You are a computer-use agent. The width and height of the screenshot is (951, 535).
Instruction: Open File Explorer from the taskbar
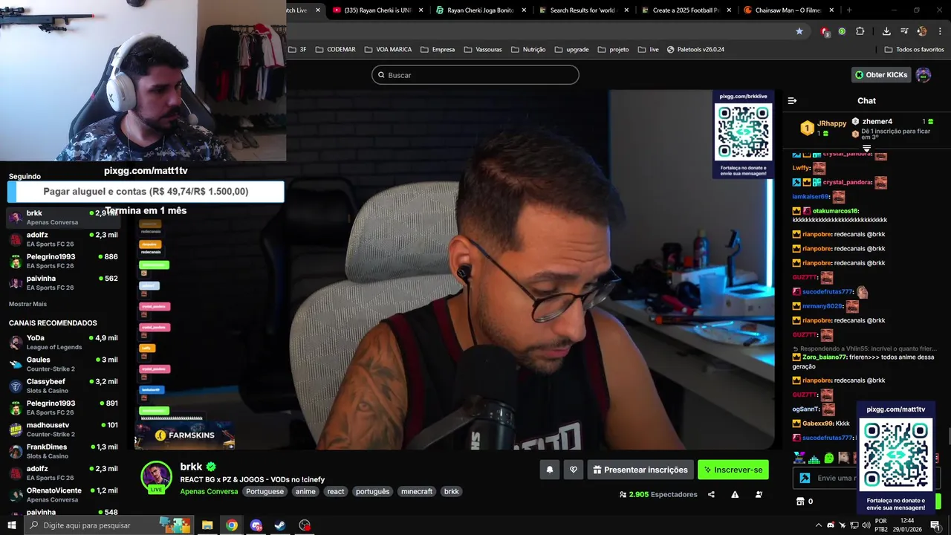coord(207,525)
